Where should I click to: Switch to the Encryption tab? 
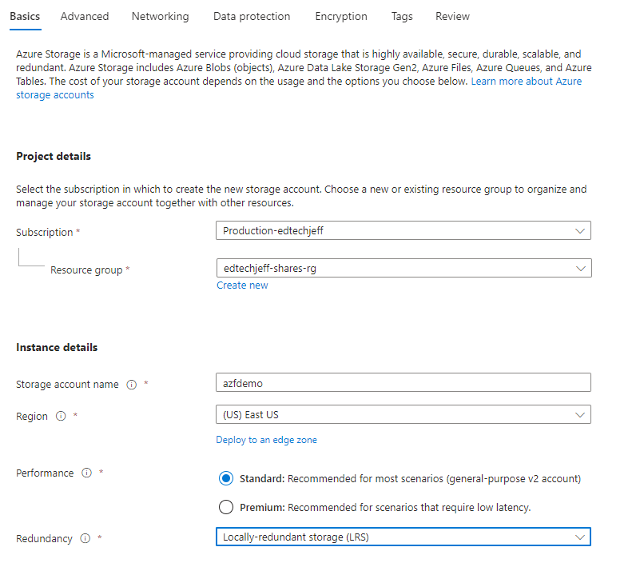pyautogui.click(x=341, y=16)
